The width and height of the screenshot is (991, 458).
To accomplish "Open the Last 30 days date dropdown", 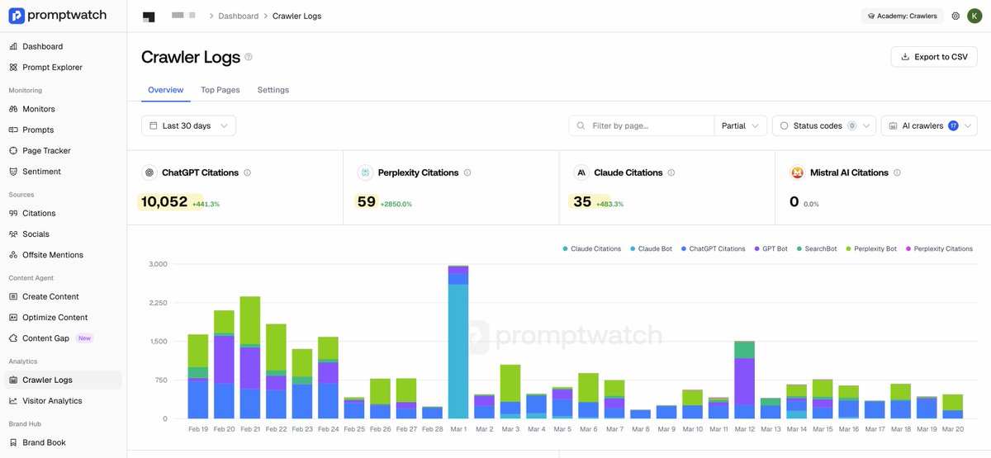I will [188, 125].
